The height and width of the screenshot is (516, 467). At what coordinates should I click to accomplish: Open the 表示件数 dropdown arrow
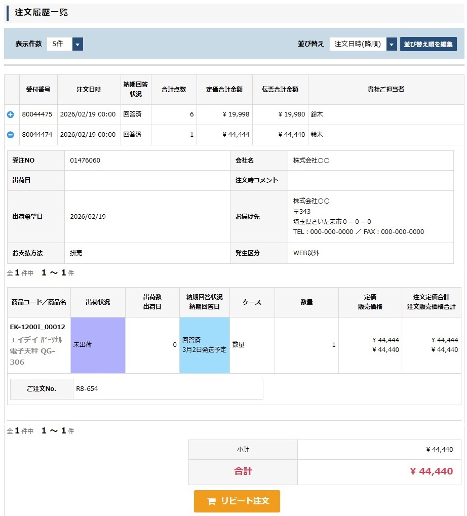77,44
